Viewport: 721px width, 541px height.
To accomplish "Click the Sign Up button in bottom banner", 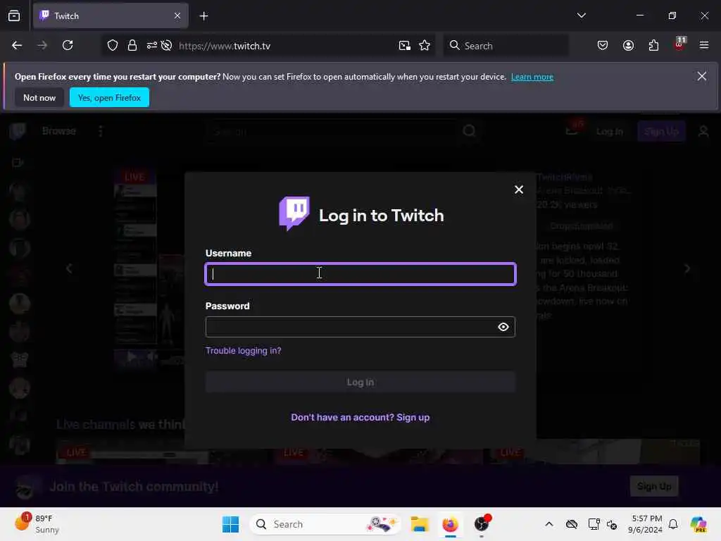I will (x=654, y=486).
